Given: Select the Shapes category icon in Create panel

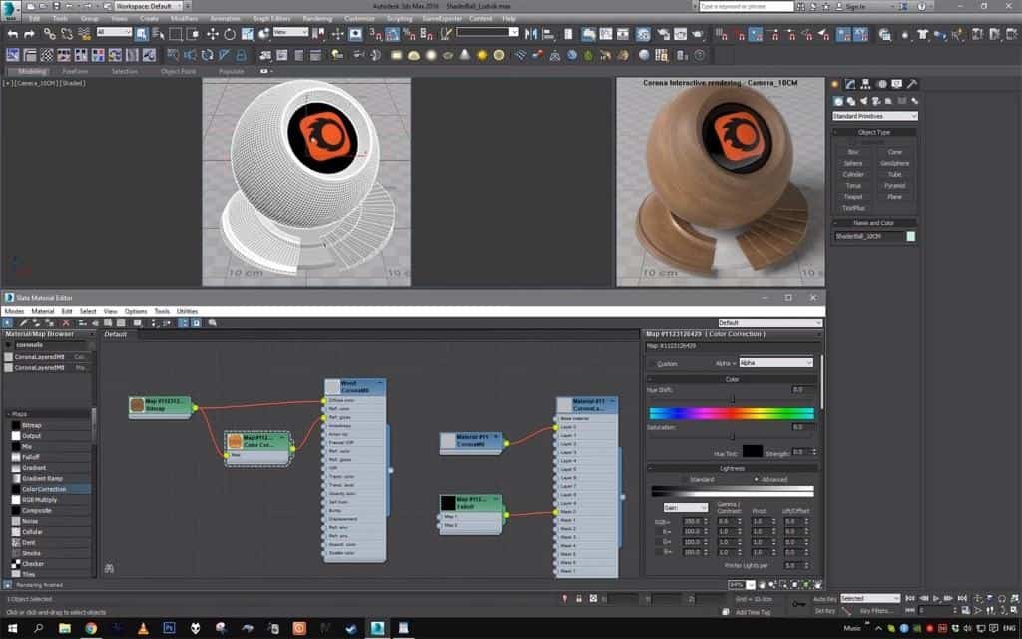Looking at the screenshot, I should (851, 101).
